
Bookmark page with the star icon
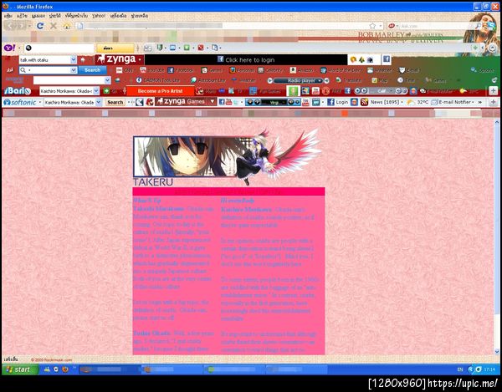[x=372, y=26]
